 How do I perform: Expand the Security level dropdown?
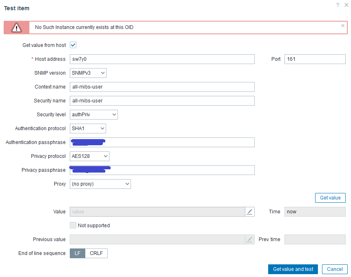[94, 115]
